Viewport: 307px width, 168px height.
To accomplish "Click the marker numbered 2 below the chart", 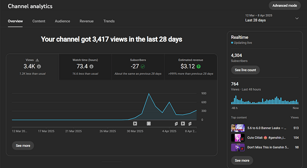I will (x=149, y=124).
